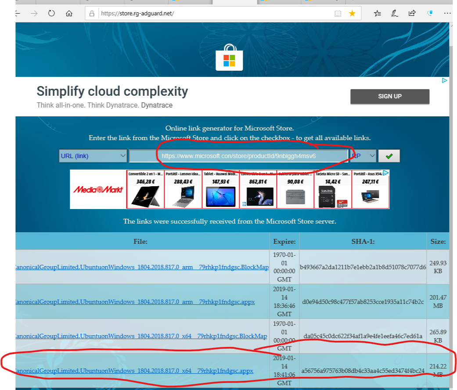This screenshot has width=457, height=390.
Task: Click the green checkmark generate button
Action: tap(389, 156)
